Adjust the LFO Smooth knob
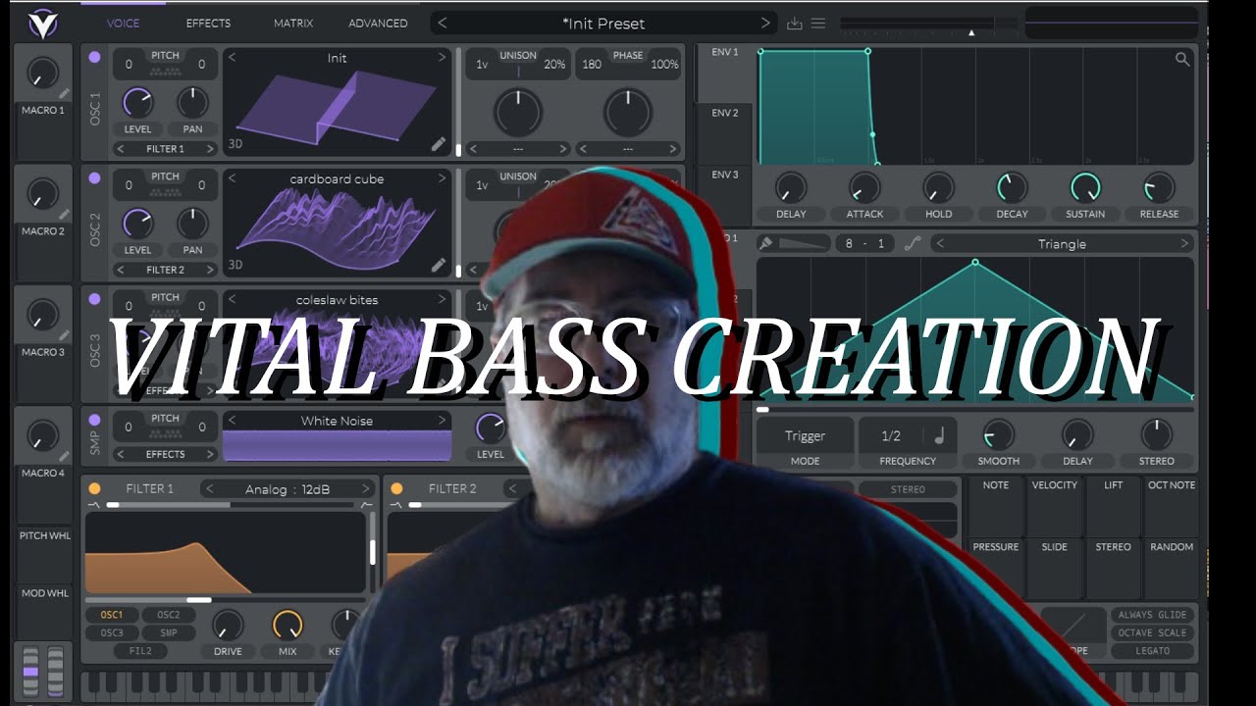The width and height of the screenshot is (1256, 706). pos(998,434)
